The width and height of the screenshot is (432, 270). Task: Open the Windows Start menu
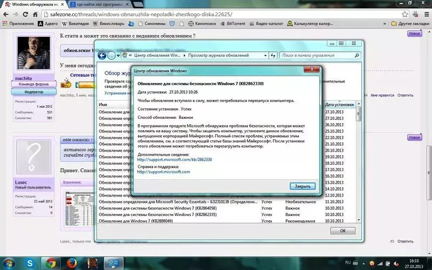pyautogui.click(x=9, y=263)
